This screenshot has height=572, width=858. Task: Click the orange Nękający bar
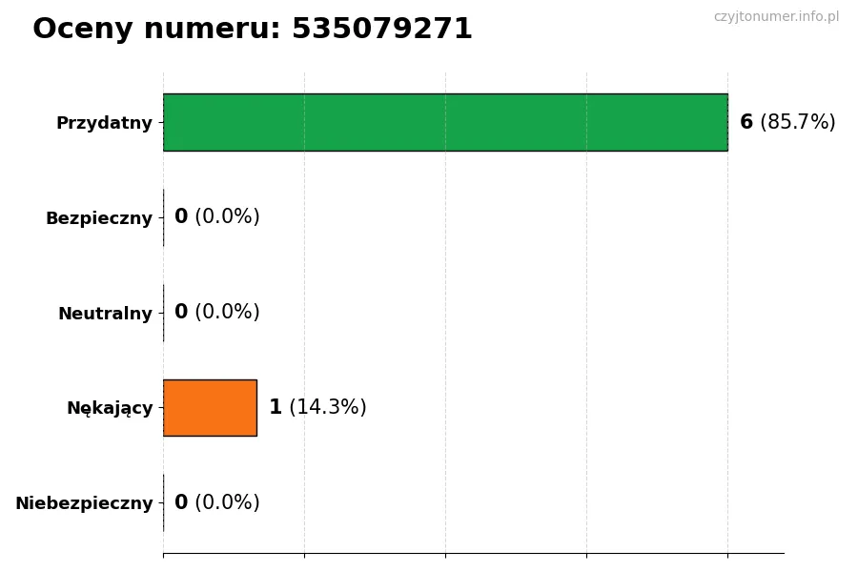pyautogui.click(x=210, y=408)
